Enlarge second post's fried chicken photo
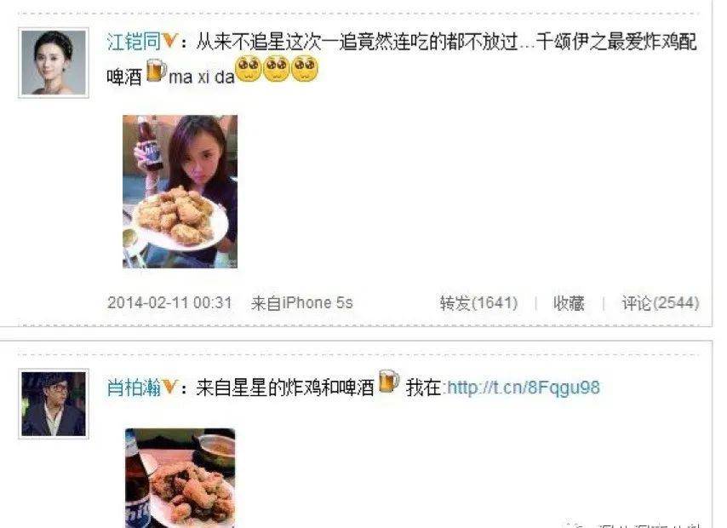This screenshot has height=528, width=727. (x=180, y=478)
